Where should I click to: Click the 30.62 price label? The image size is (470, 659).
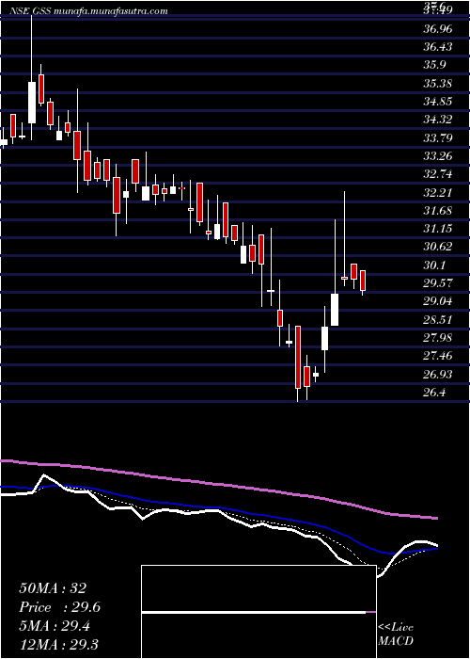pos(438,247)
